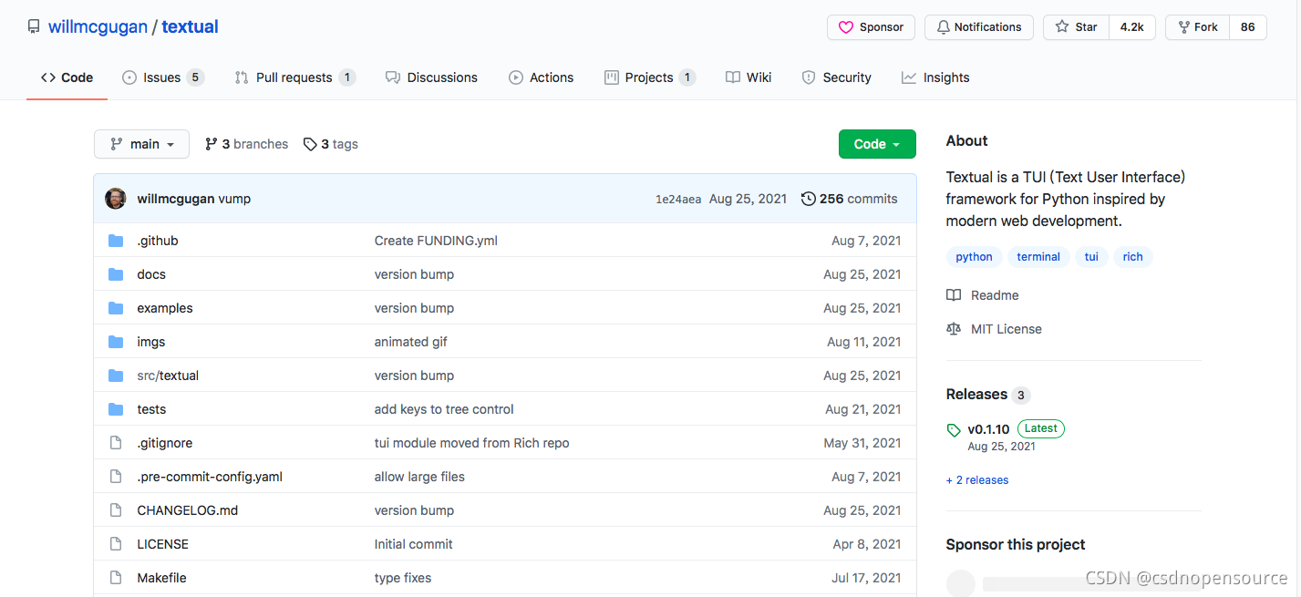The height and width of the screenshot is (597, 1301).
Task: Open the tests folder name
Action: click(151, 409)
